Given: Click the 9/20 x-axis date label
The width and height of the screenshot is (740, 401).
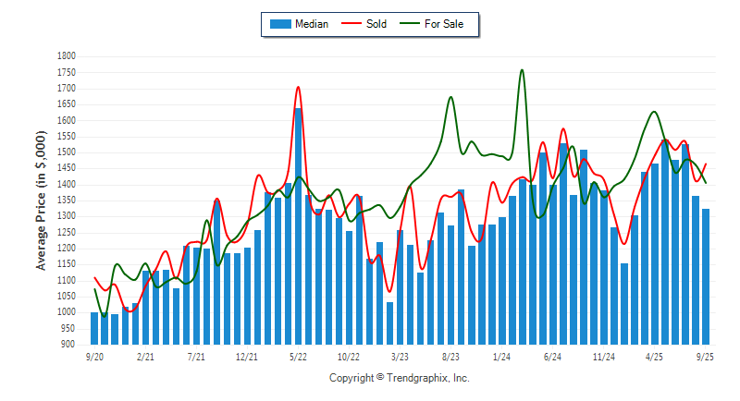Looking at the screenshot, I should click(94, 355).
